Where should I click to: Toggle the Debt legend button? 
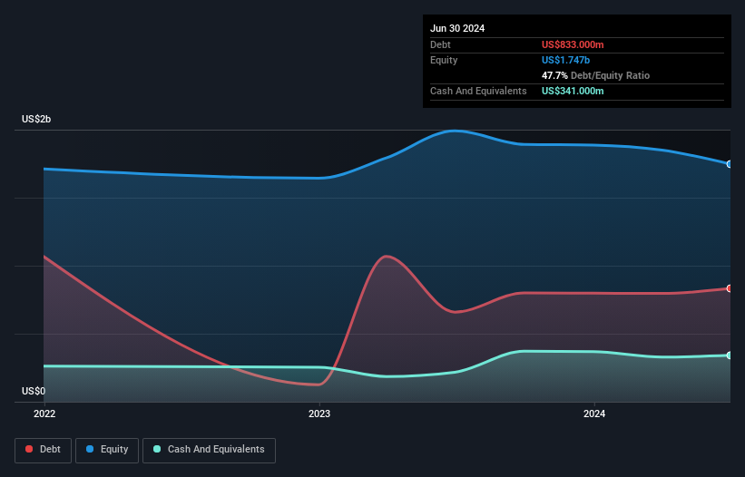tap(44, 450)
